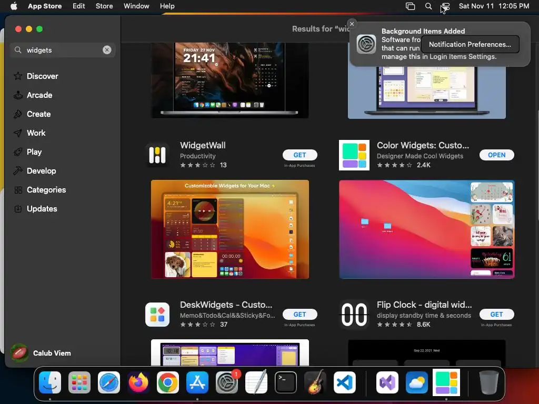Image resolution: width=539 pixels, height=404 pixels.
Task: Open Finder from the Dock
Action: 50,382
